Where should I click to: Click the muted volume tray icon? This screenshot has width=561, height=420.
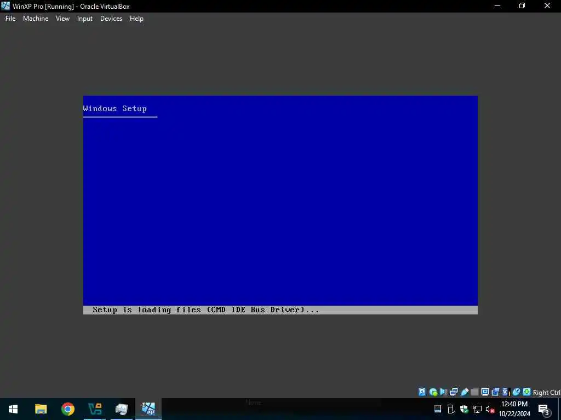490,409
